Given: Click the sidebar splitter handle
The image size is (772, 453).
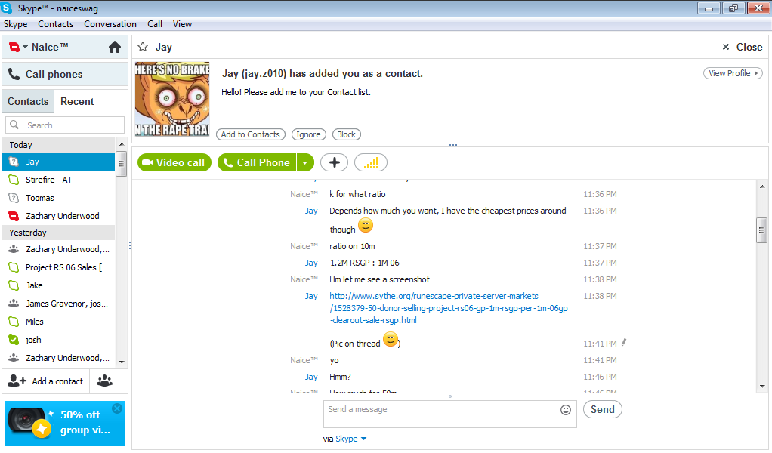Looking at the screenshot, I should [x=130, y=245].
